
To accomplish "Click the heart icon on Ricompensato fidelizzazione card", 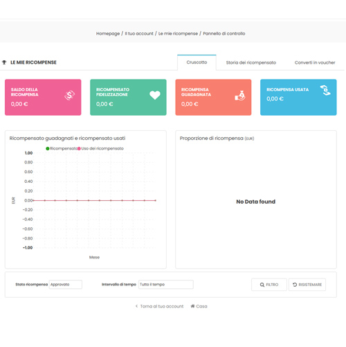I will point(155,95).
